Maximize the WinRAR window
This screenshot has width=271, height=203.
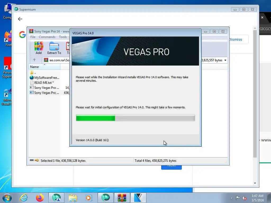click(x=214, y=31)
